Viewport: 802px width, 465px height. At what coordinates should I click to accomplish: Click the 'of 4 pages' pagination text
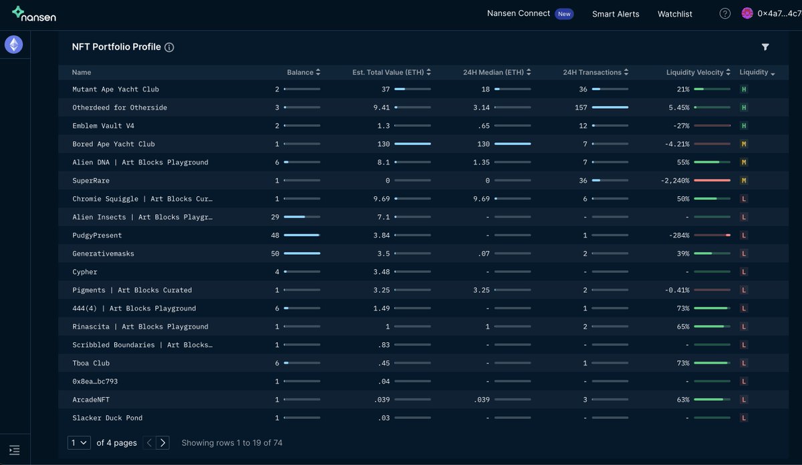click(117, 443)
